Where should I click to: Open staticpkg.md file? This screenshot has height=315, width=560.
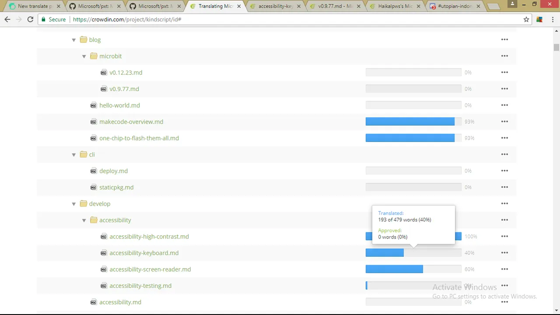point(116,187)
